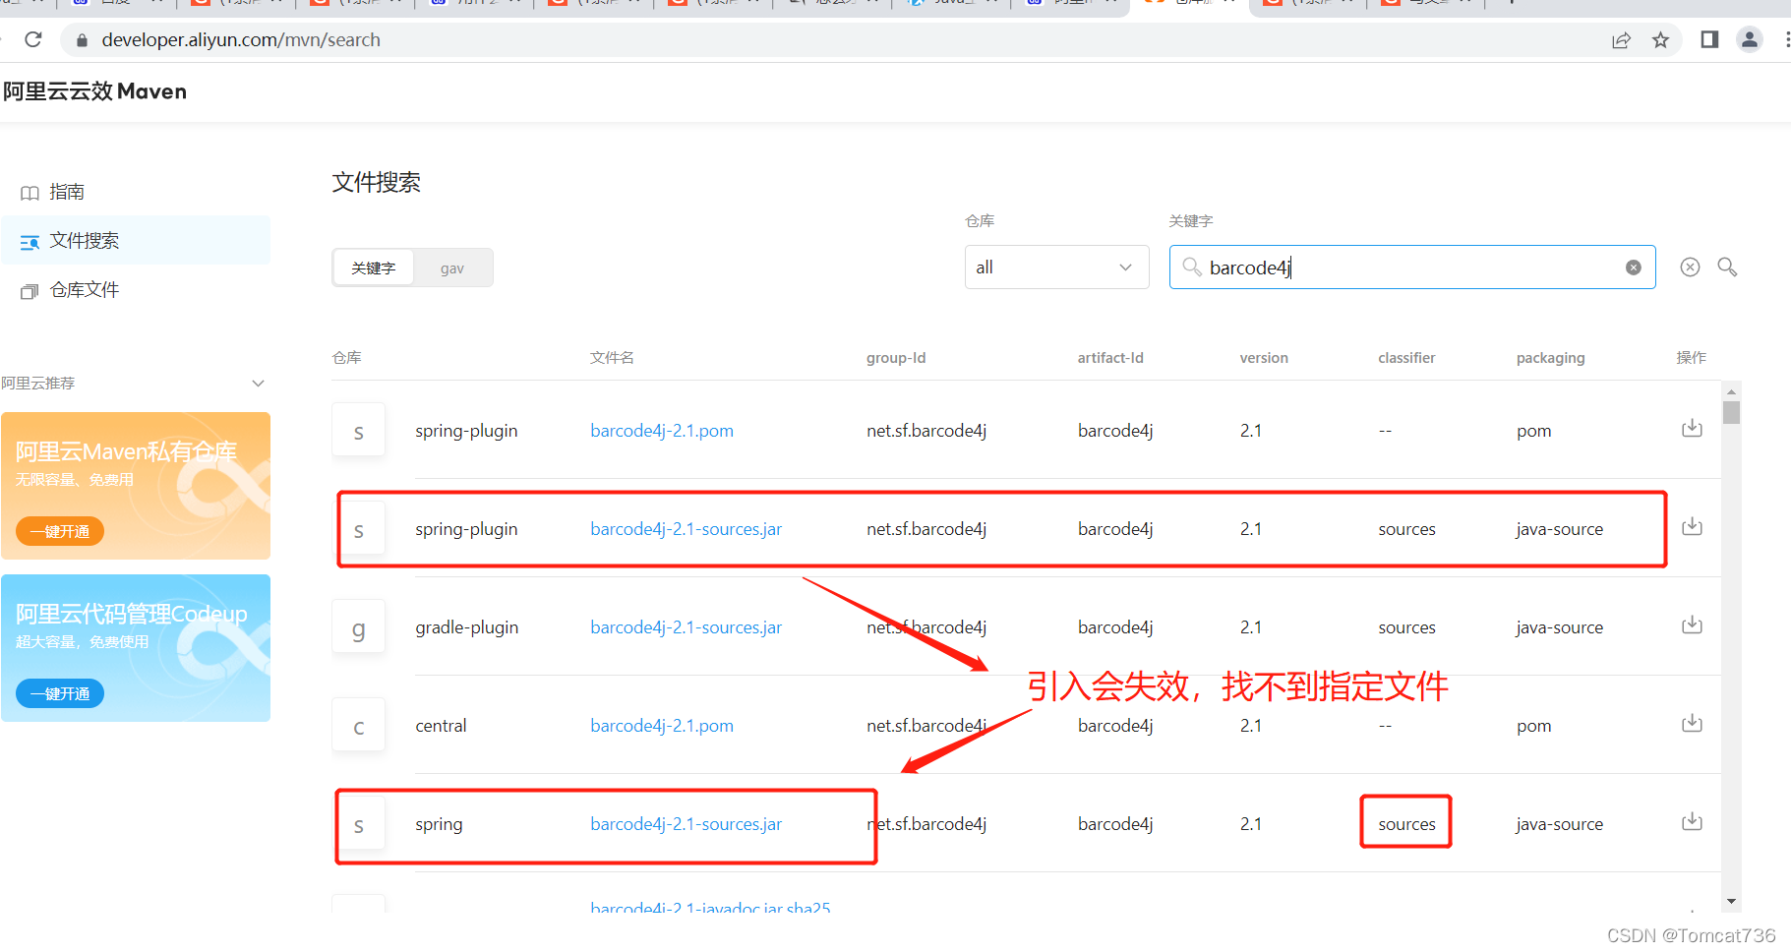Download barcode4j-2.1-sources.jar from gradle-plugin row
This screenshot has height=952, width=1791.
pos(1692,625)
